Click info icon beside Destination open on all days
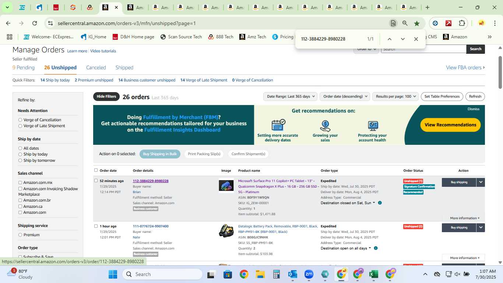 click(376, 248)
